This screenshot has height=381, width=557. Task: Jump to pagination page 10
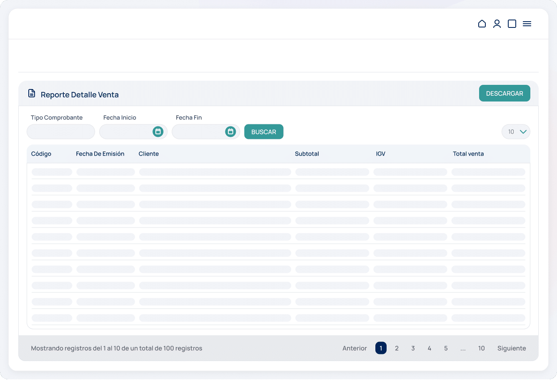tap(481, 348)
